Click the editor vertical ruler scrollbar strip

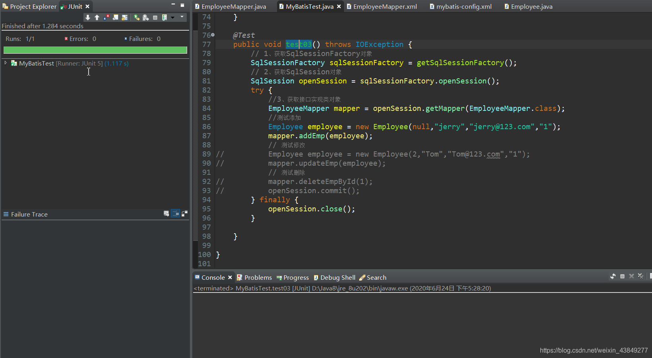click(x=195, y=135)
